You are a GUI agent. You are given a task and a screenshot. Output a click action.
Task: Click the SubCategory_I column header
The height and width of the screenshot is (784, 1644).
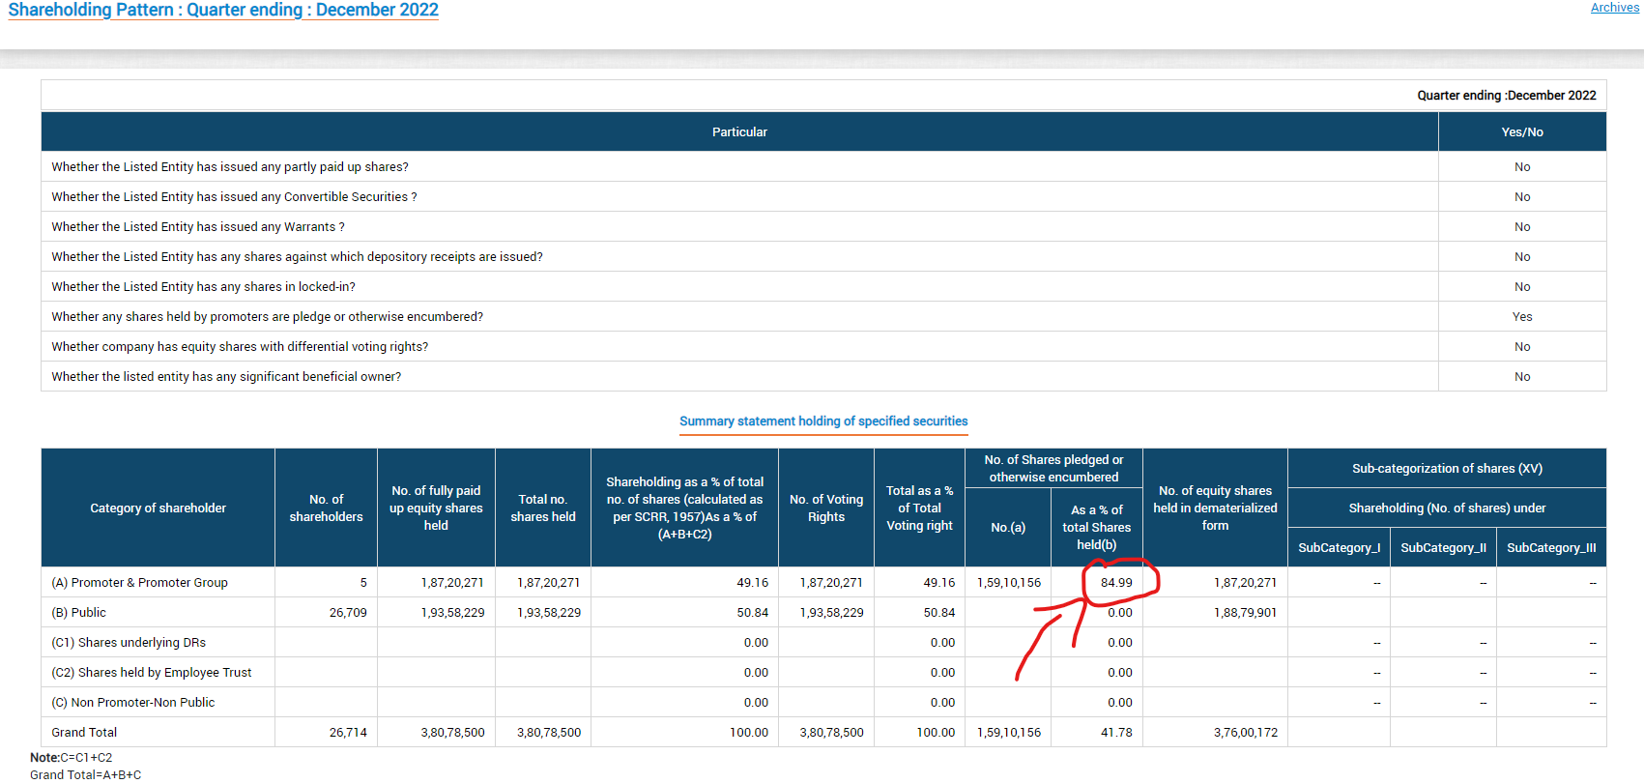[1339, 548]
